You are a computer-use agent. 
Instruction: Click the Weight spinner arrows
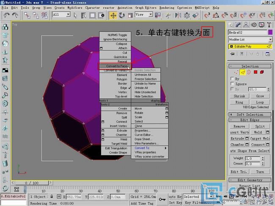[263, 158]
